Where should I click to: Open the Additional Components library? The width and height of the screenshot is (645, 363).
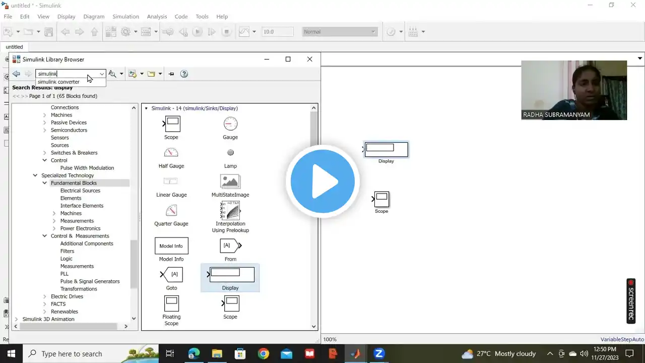pyautogui.click(x=87, y=244)
